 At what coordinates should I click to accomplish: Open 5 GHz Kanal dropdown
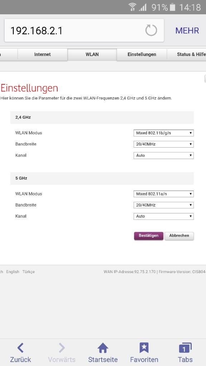pos(163,216)
